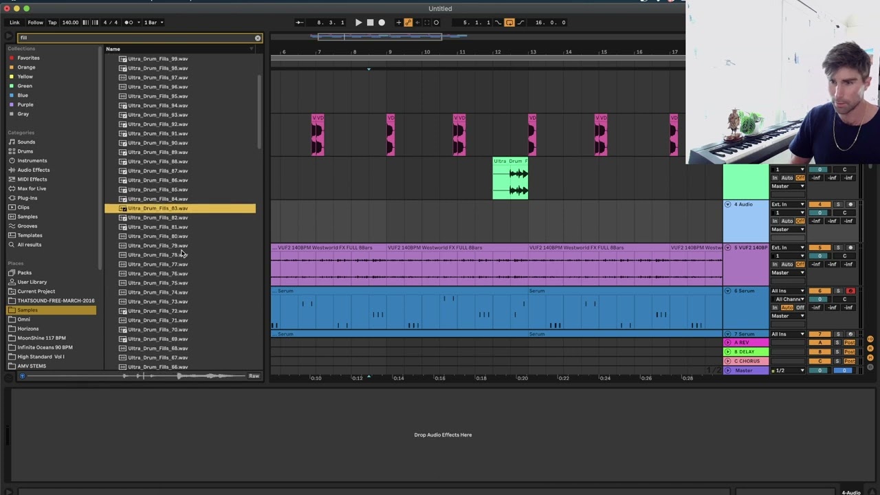Expand the A REV return track
The width and height of the screenshot is (880, 495).
coord(727,342)
